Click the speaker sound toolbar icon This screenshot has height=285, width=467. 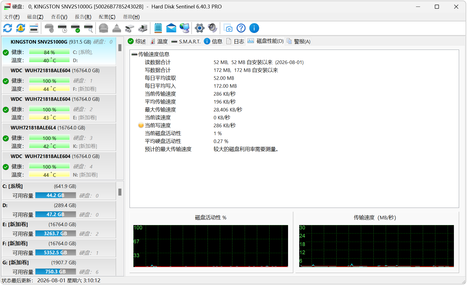click(x=213, y=28)
